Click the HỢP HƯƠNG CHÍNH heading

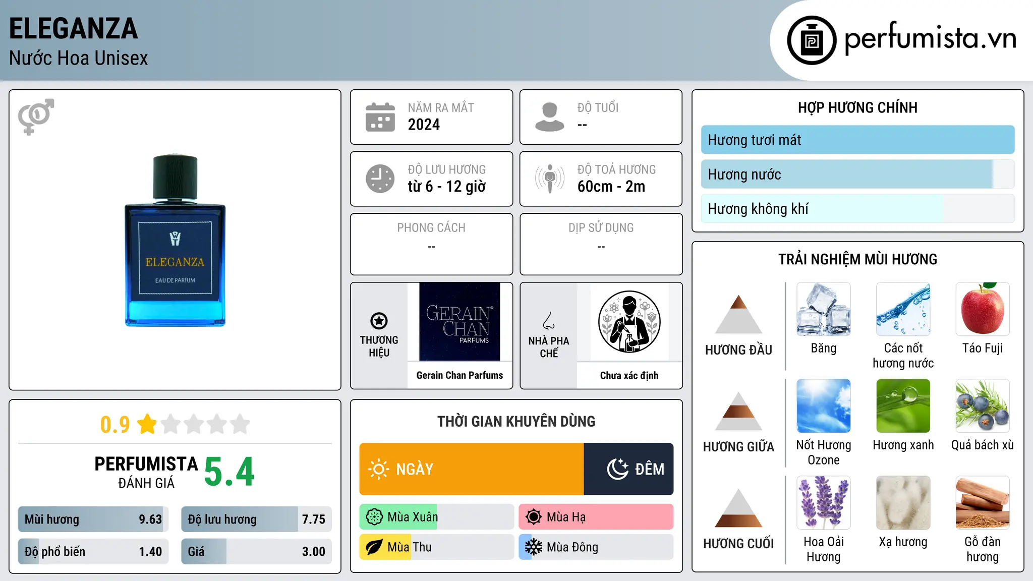tap(857, 108)
